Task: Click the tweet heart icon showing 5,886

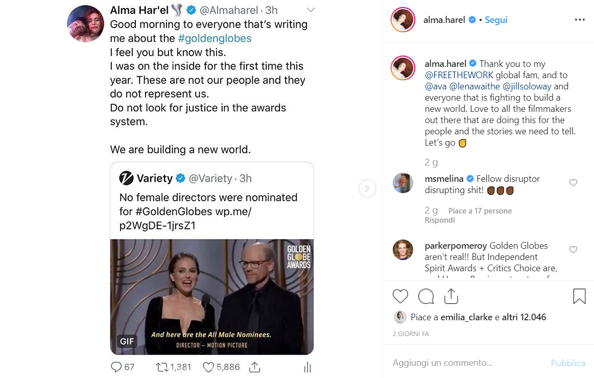Action: pos(208,367)
